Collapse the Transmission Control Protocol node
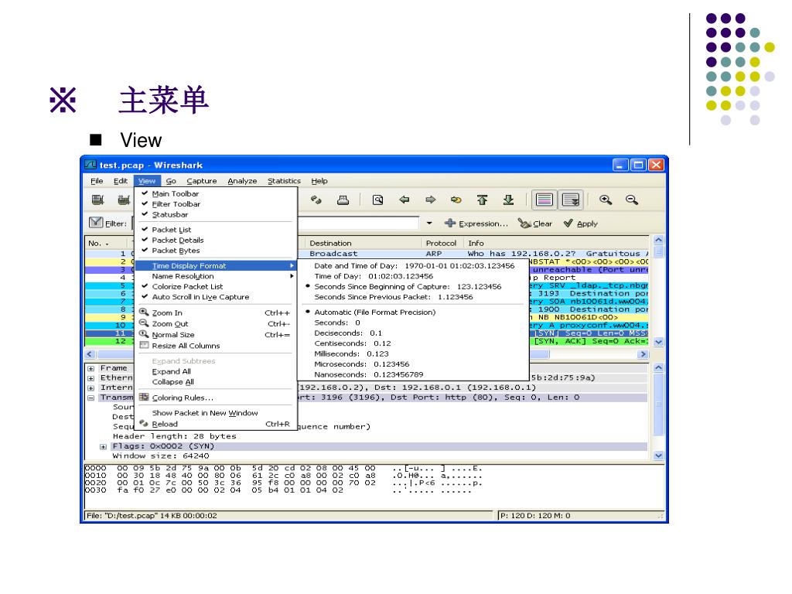The height and width of the screenshot is (594, 792). click(91, 398)
